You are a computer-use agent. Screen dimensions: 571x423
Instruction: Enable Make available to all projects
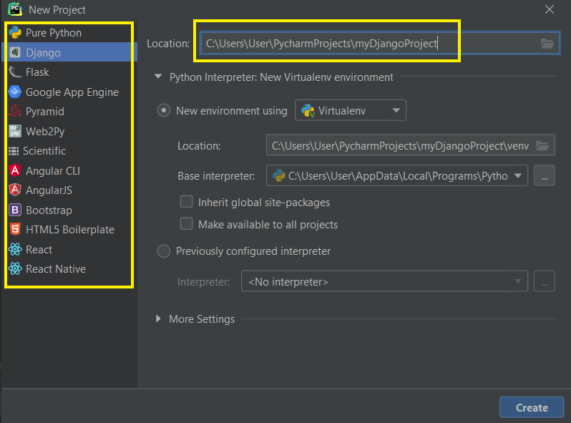point(187,224)
